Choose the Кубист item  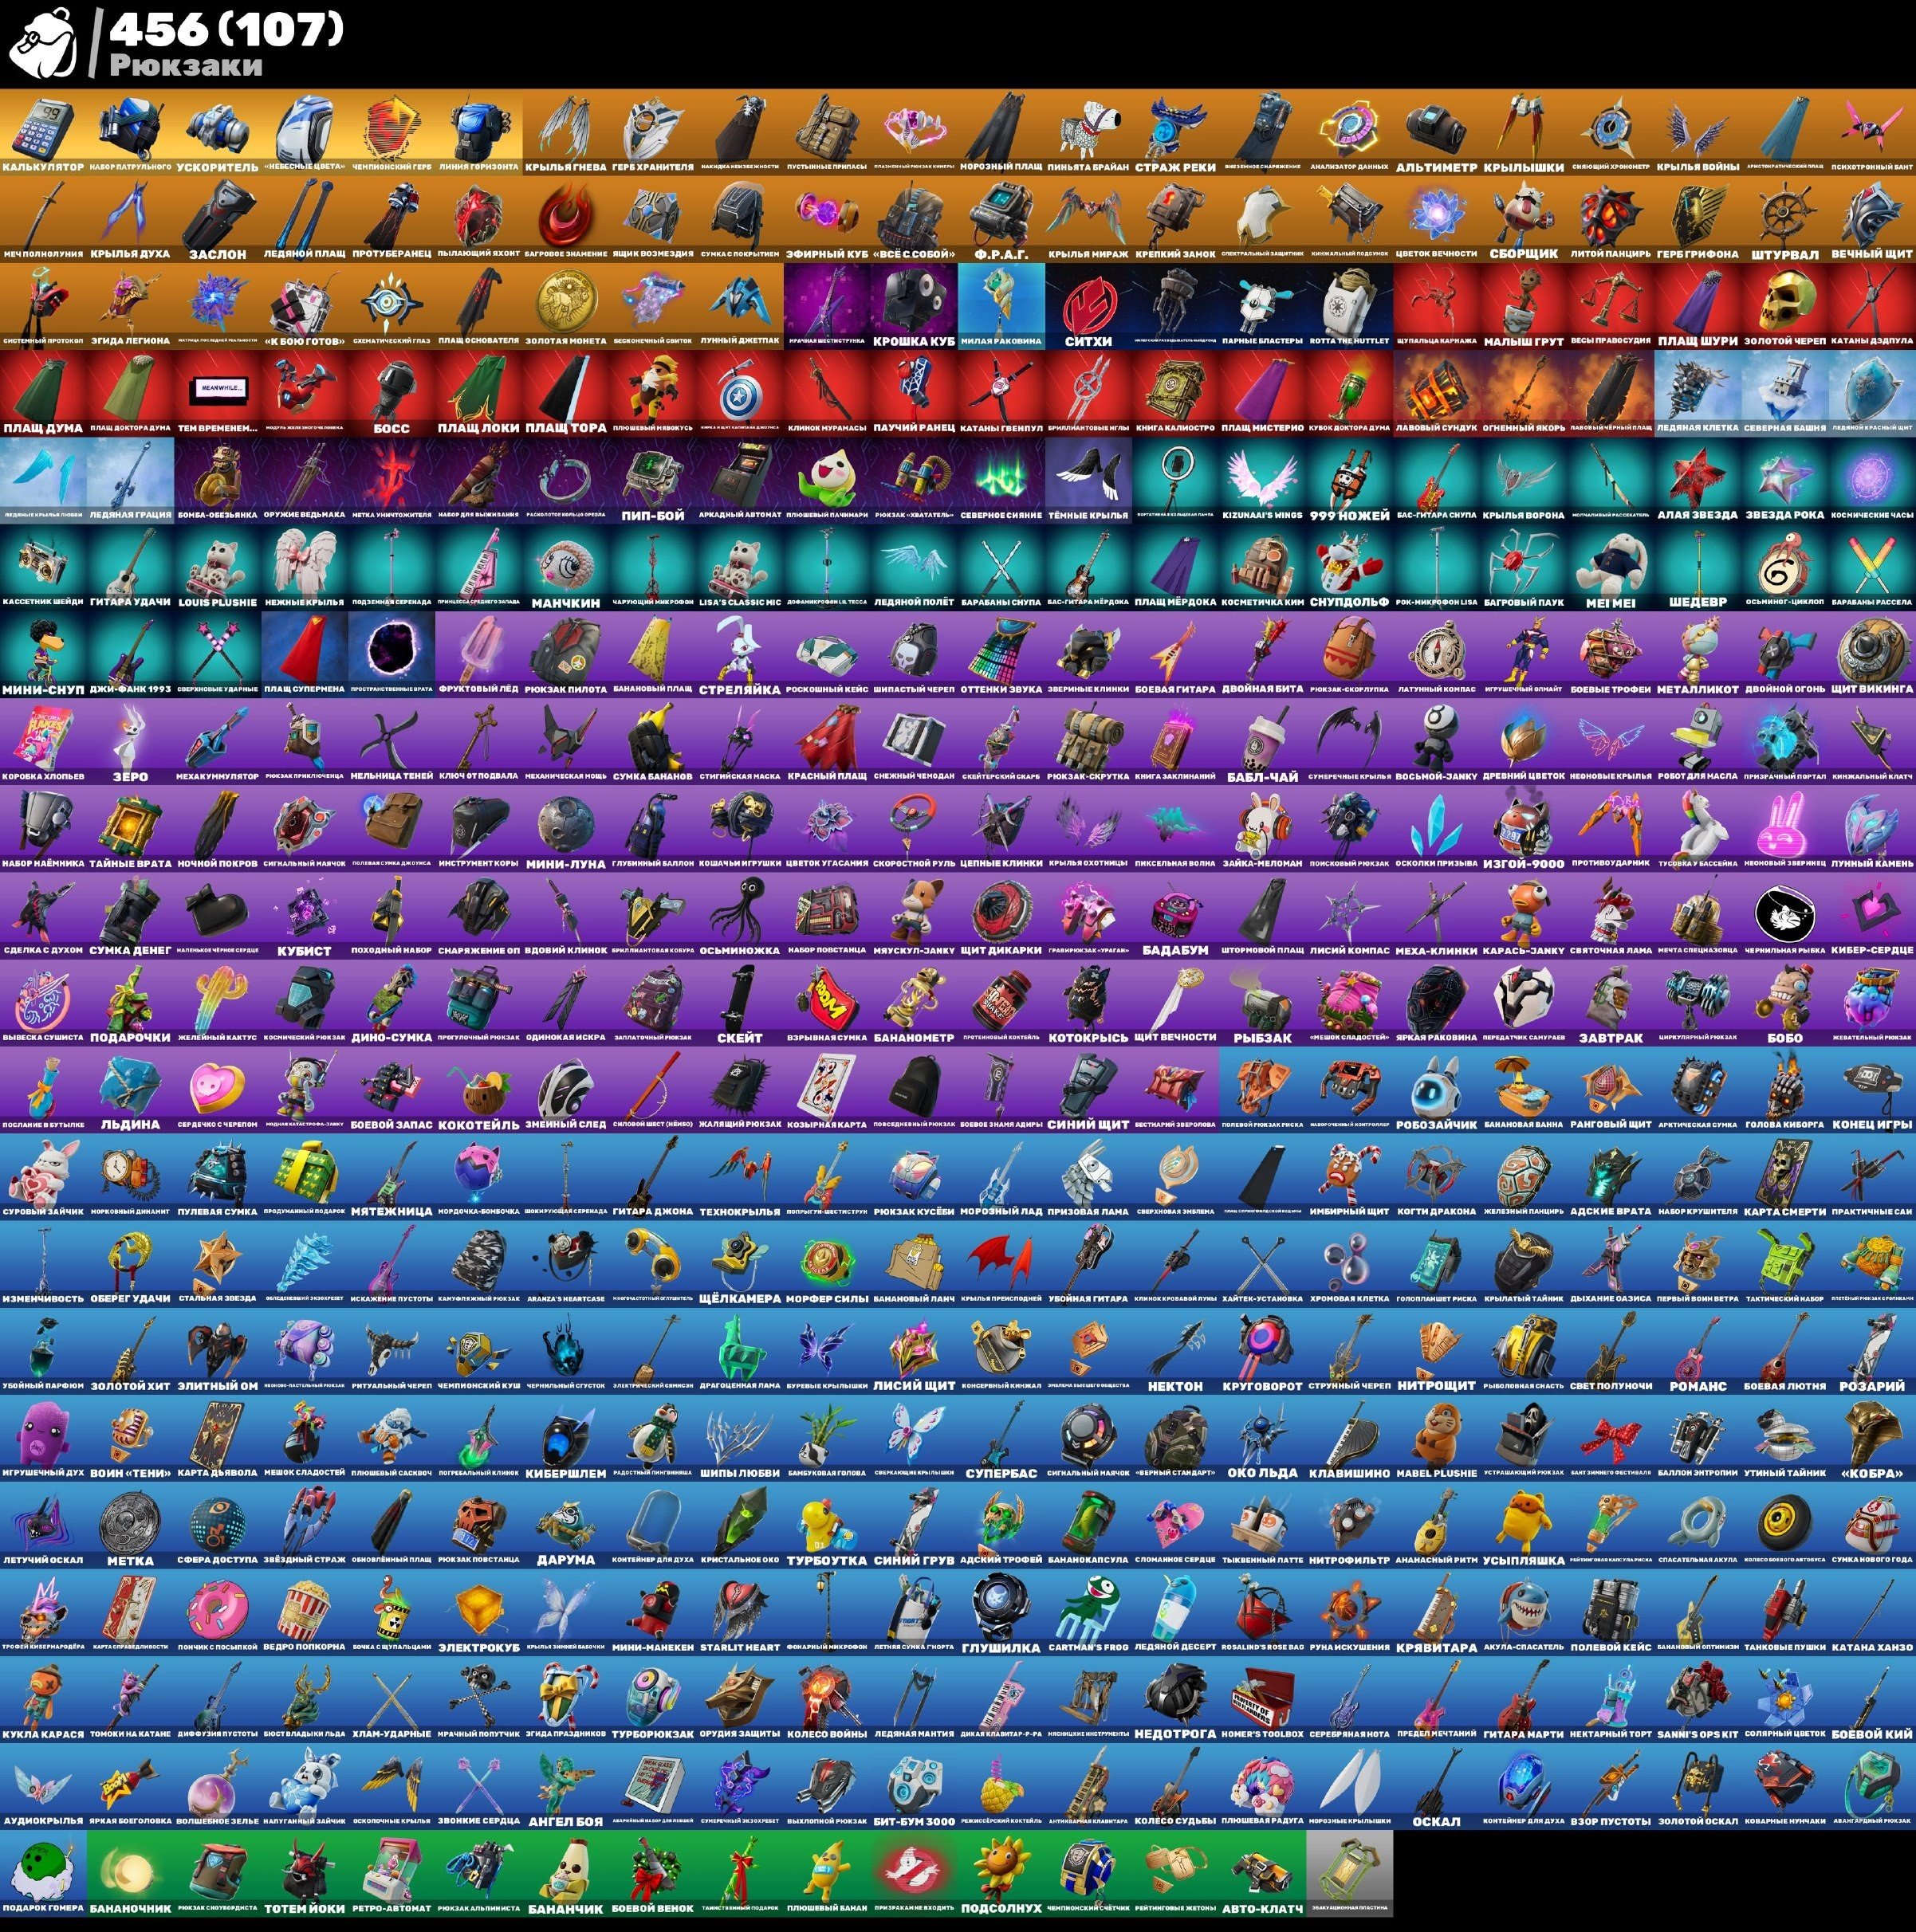304,916
